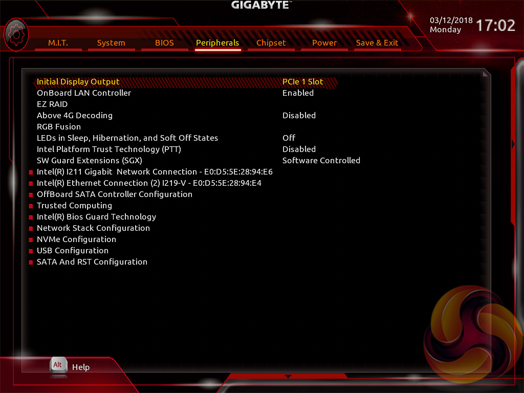The width and height of the screenshot is (524, 393).
Task: Open Intel Ethernet Connection I219-V submenu
Action: point(149,183)
